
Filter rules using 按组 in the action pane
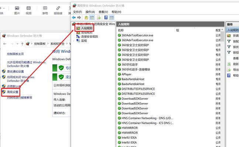pyautogui.click(x=236, y=53)
